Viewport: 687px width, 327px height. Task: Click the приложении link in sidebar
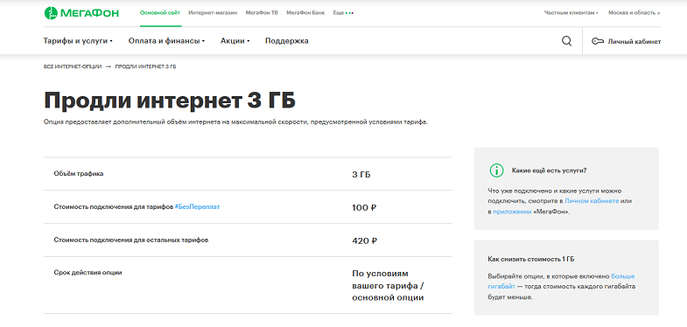pos(513,212)
